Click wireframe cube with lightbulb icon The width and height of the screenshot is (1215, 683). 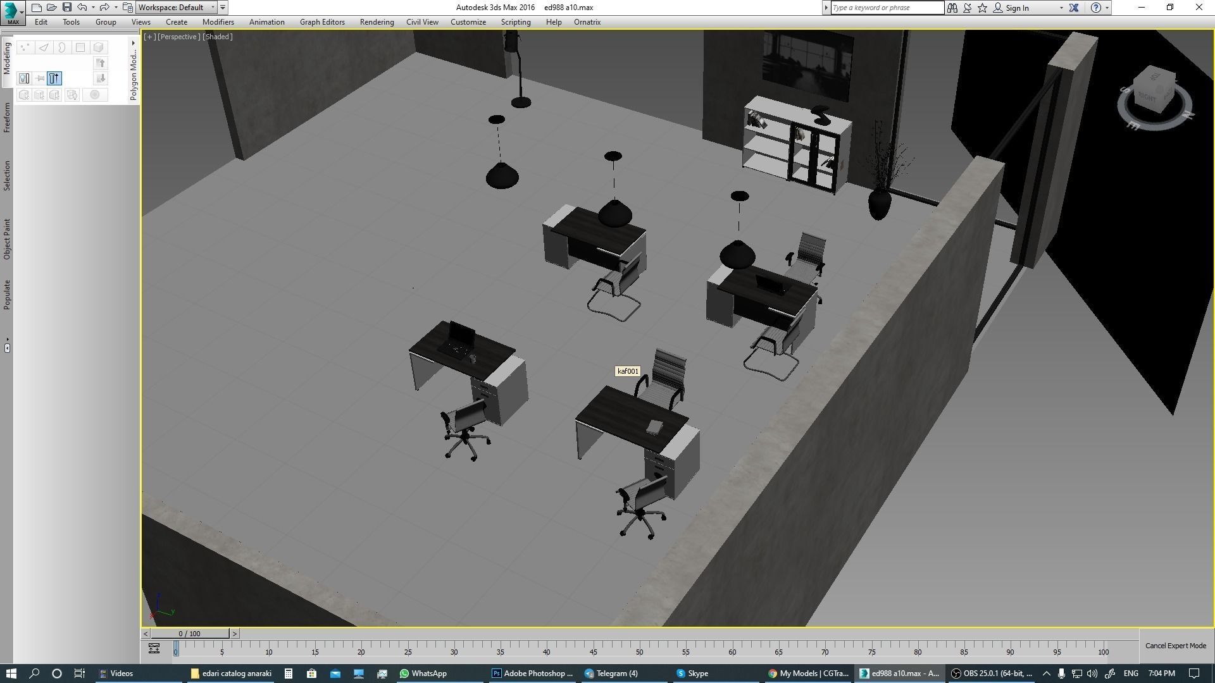[72, 95]
